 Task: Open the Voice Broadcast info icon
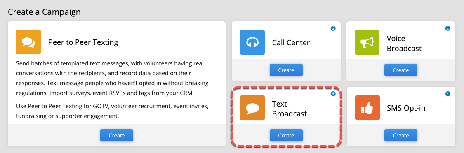pos(448,28)
